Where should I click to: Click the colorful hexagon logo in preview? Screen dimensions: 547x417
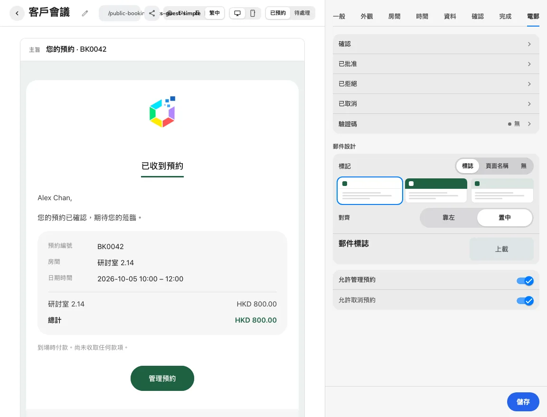[162, 111]
